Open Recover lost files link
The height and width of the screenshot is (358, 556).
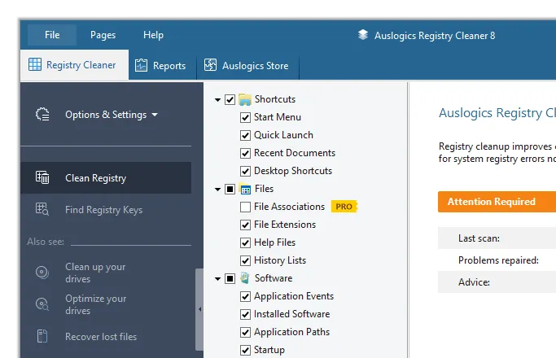click(101, 336)
